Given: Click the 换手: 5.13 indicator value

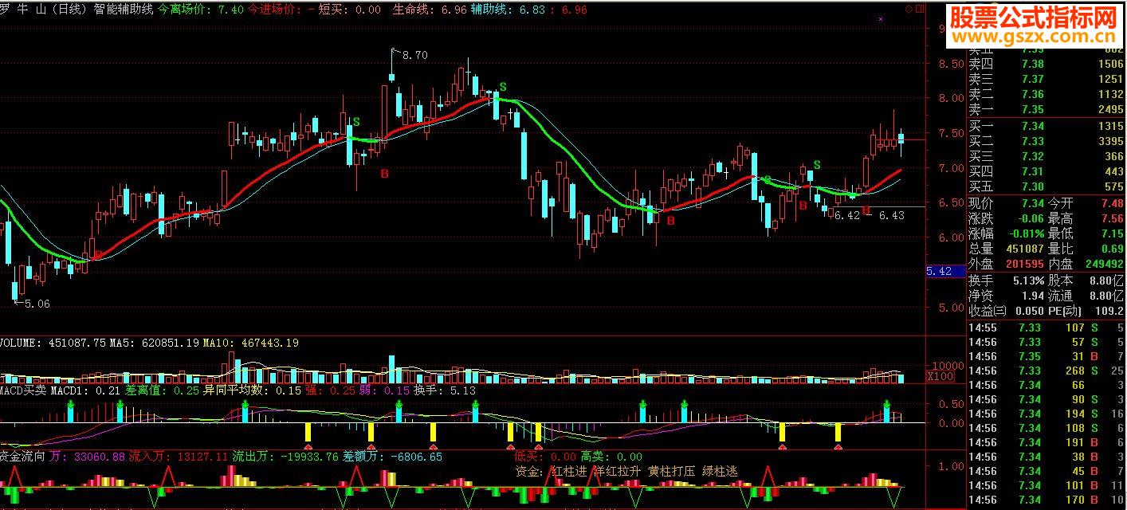Looking at the screenshot, I should tap(444, 390).
